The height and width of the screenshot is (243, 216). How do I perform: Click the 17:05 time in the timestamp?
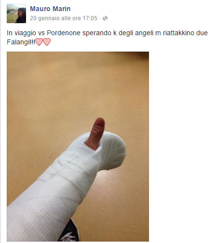click(90, 18)
